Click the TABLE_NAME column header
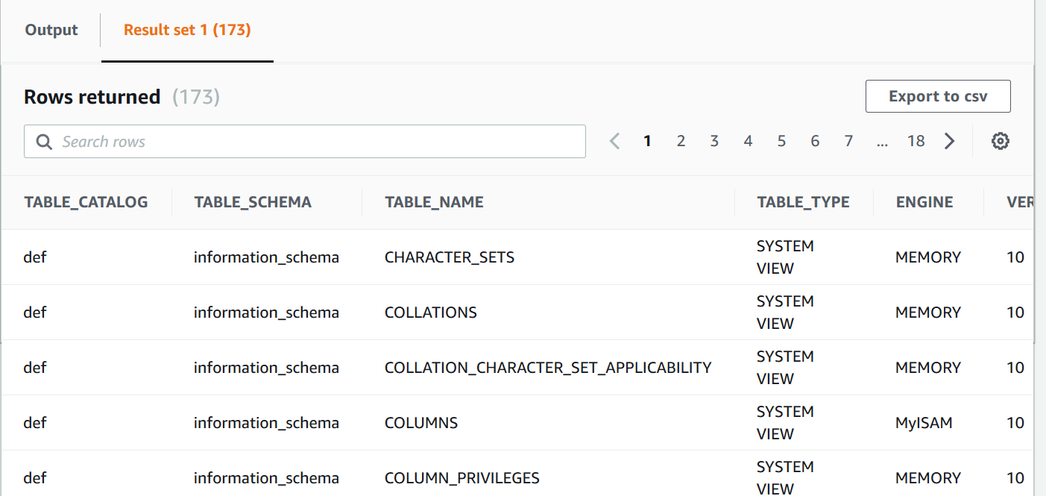Viewport: 1046px width, 496px height. (x=434, y=202)
